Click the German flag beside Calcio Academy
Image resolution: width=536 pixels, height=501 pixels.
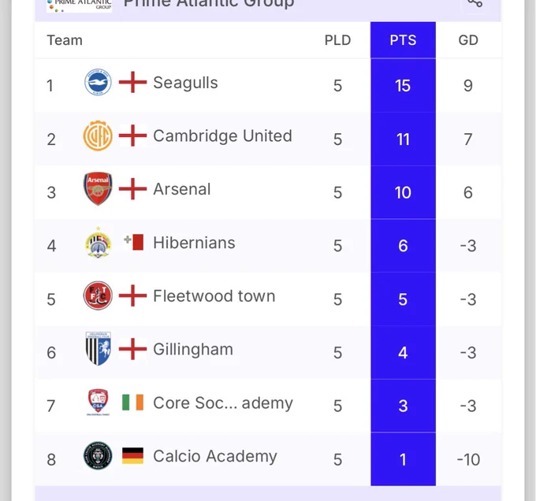coord(132,456)
